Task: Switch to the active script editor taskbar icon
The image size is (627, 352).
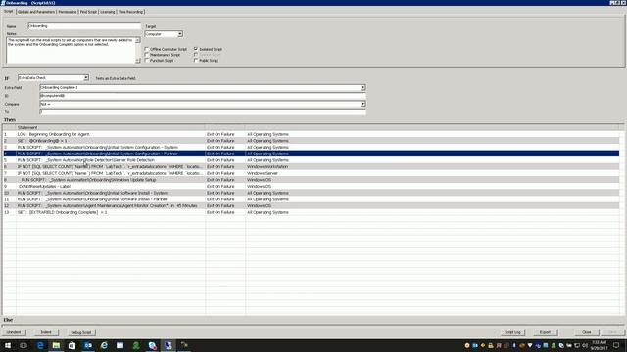Action: pos(168,345)
